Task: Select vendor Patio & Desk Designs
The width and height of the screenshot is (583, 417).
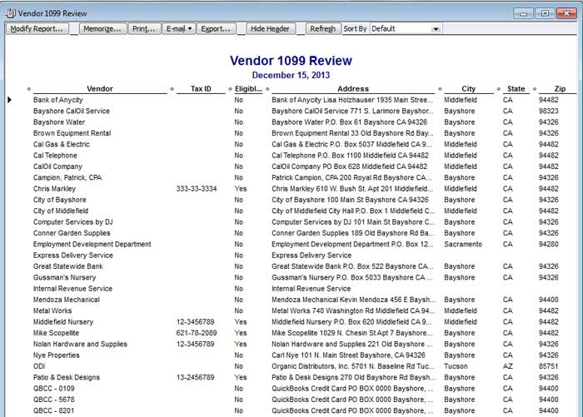Action: click(x=67, y=378)
